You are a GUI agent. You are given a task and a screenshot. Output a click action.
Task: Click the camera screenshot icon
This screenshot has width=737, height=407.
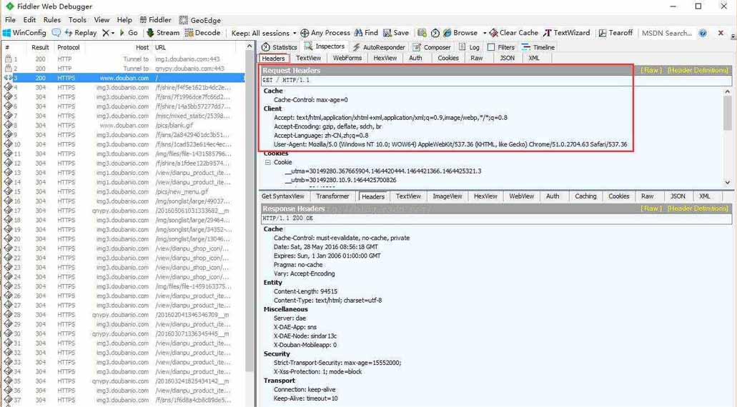click(422, 33)
